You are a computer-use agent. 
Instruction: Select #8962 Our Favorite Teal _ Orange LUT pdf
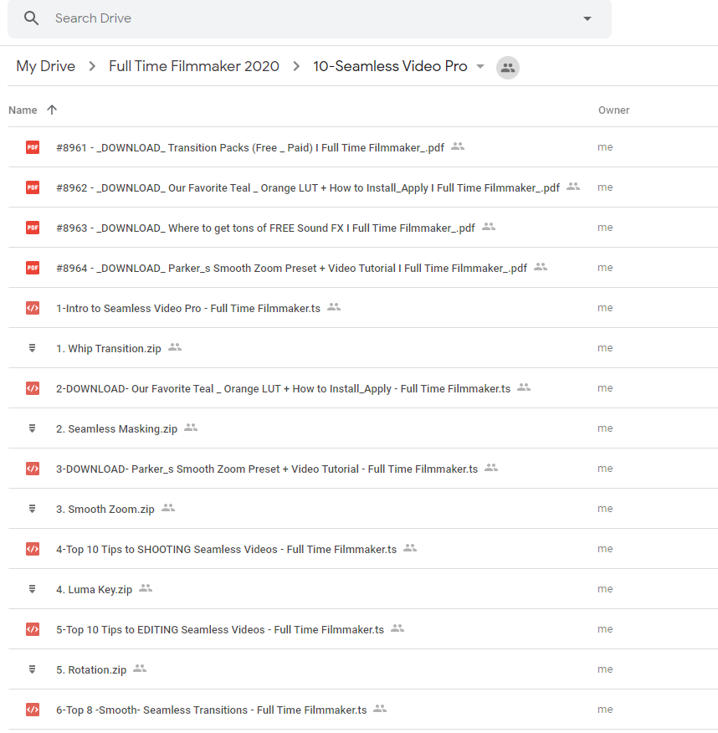pos(308,188)
